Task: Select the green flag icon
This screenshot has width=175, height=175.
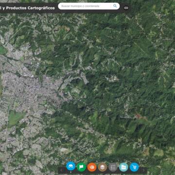Action: pyautogui.click(x=81, y=167)
